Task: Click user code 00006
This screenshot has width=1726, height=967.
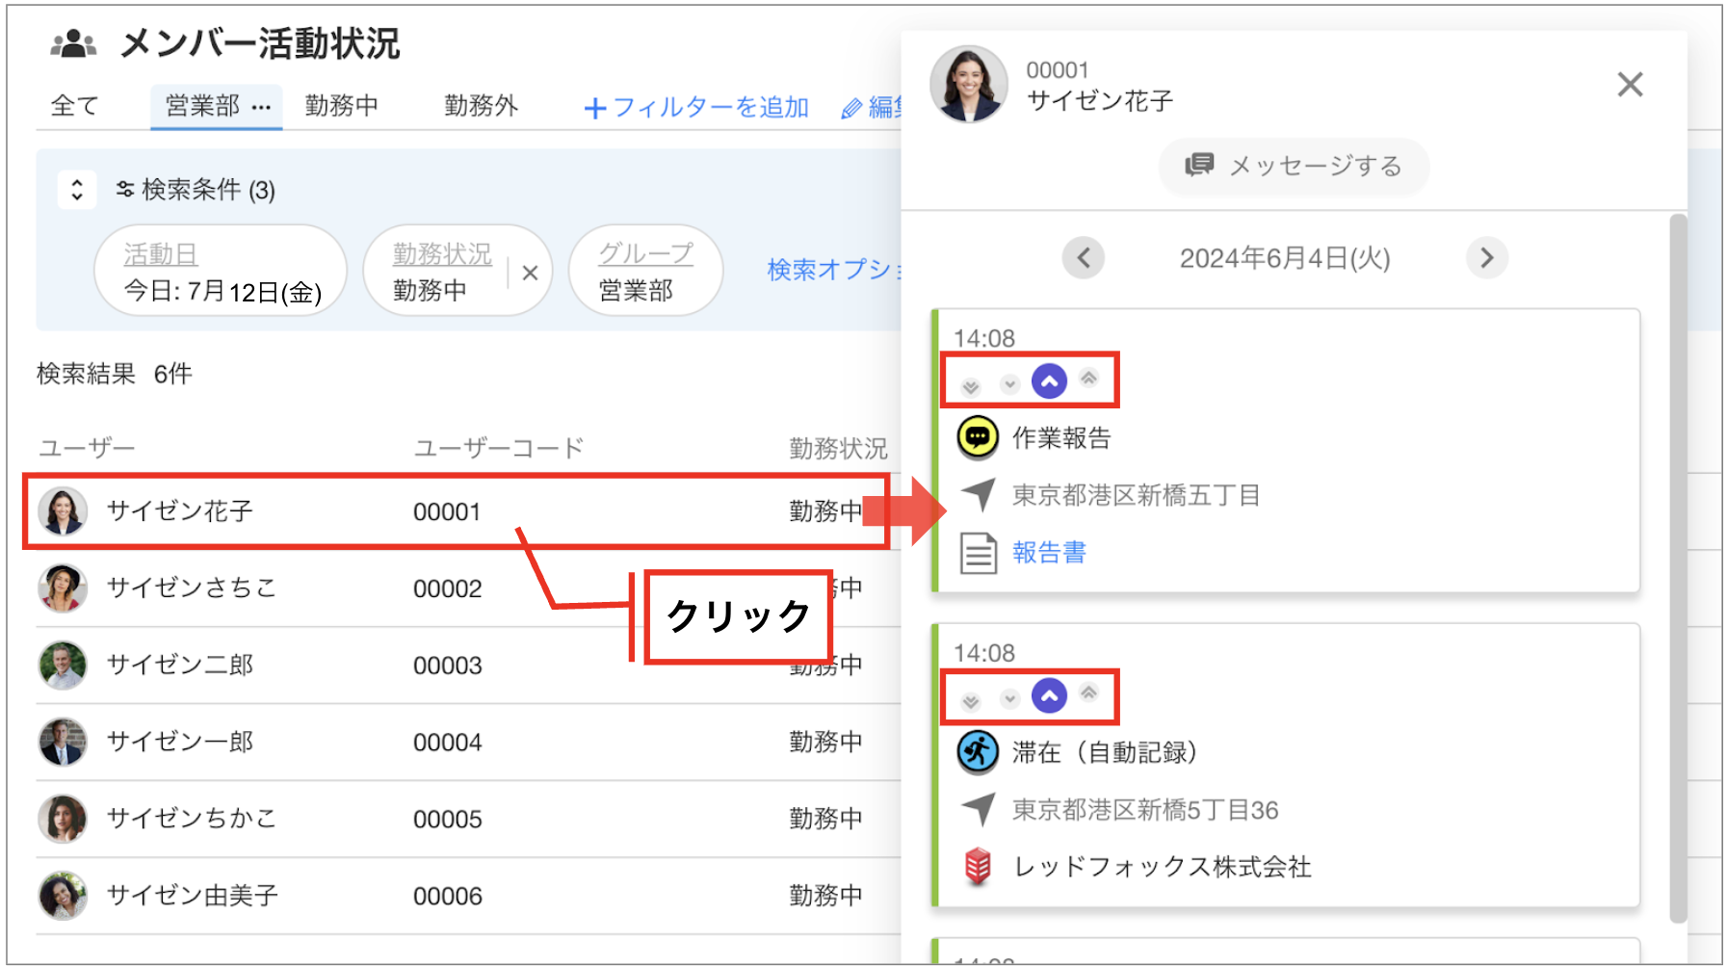Action: coord(448,897)
